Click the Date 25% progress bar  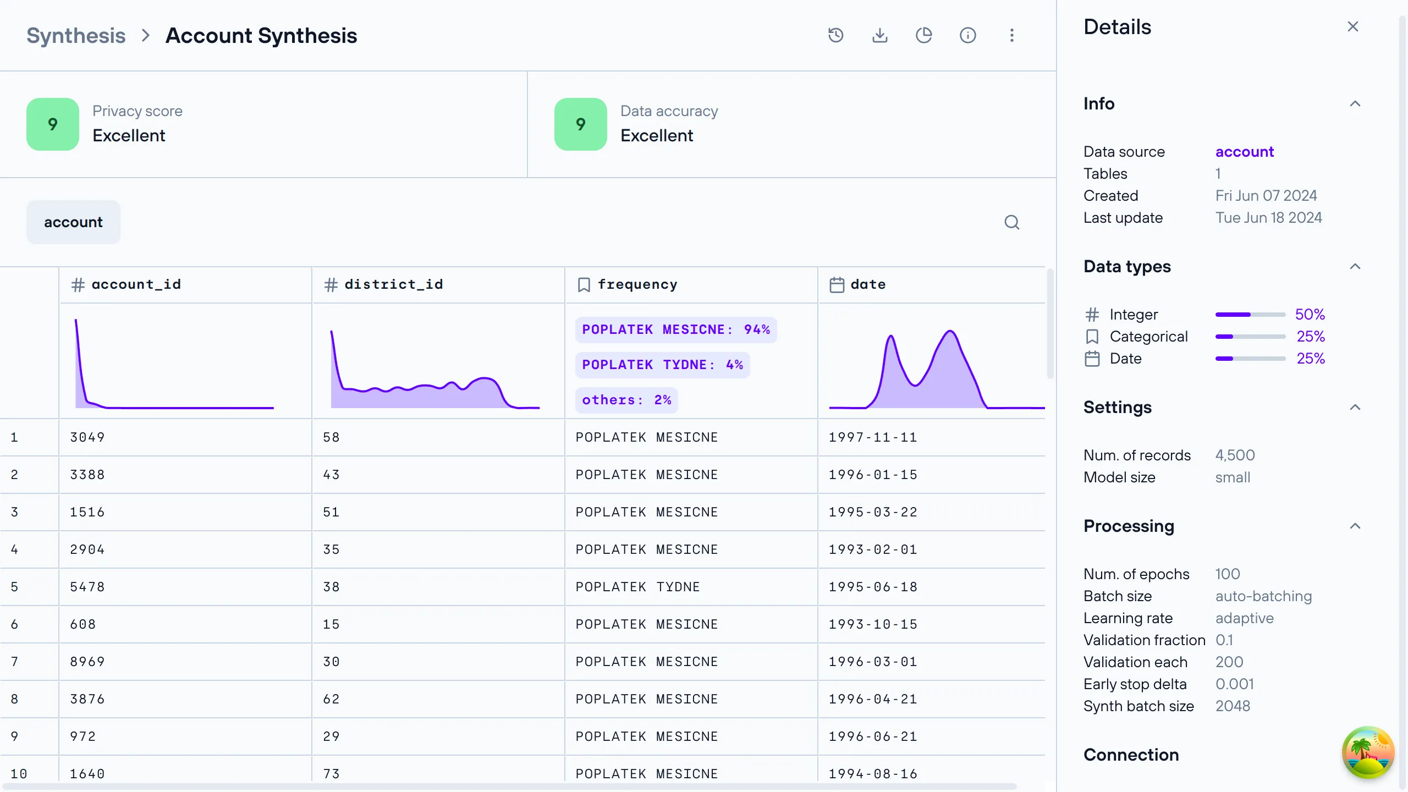coord(1250,359)
